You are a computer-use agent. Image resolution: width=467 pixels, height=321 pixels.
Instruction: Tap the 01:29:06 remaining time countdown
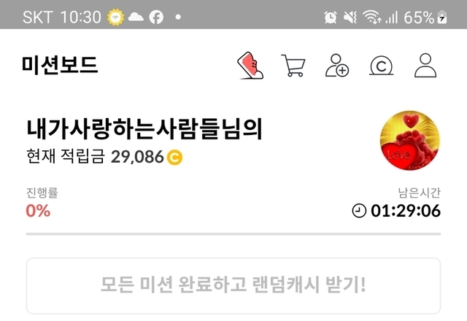[x=406, y=211]
